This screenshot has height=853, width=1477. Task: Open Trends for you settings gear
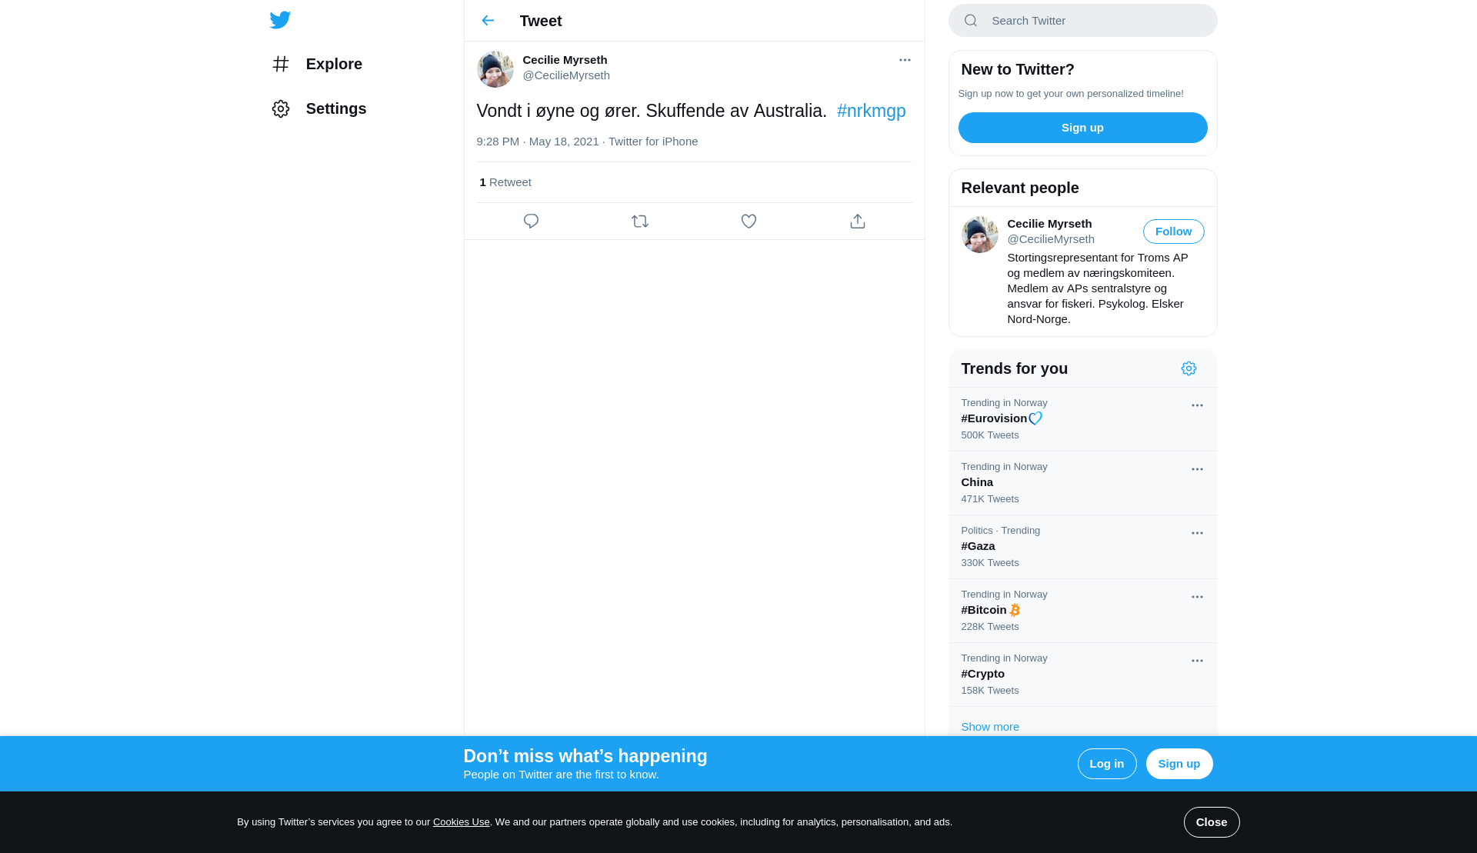(x=1189, y=368)
